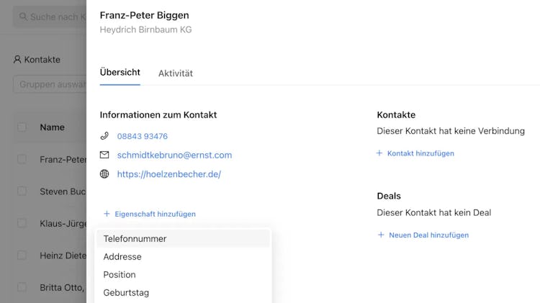The width and height of the screenshot is (540, 303).
Task: Visit the https://hoelzenbecher.de/ link
Action: click(168, 174)
